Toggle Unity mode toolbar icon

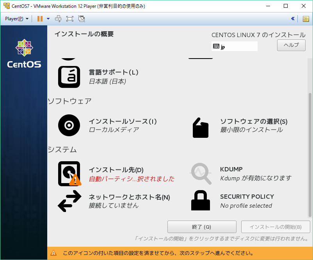[x=82, y=19]
